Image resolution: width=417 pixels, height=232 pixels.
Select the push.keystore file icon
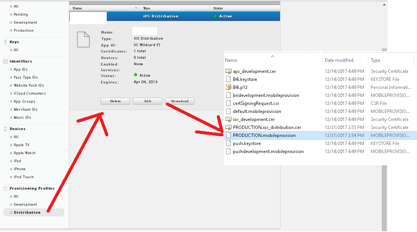tap(228, 143)
